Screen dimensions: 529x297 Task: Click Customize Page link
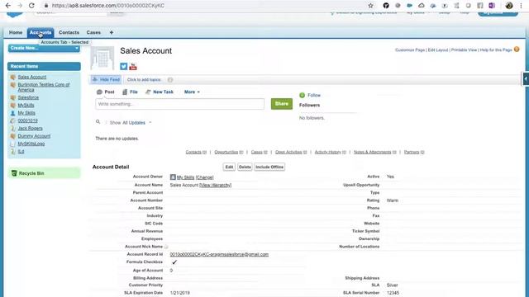click(410, 49)
